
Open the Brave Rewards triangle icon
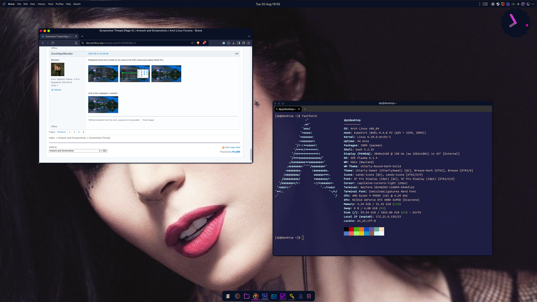tap(204, 43)
